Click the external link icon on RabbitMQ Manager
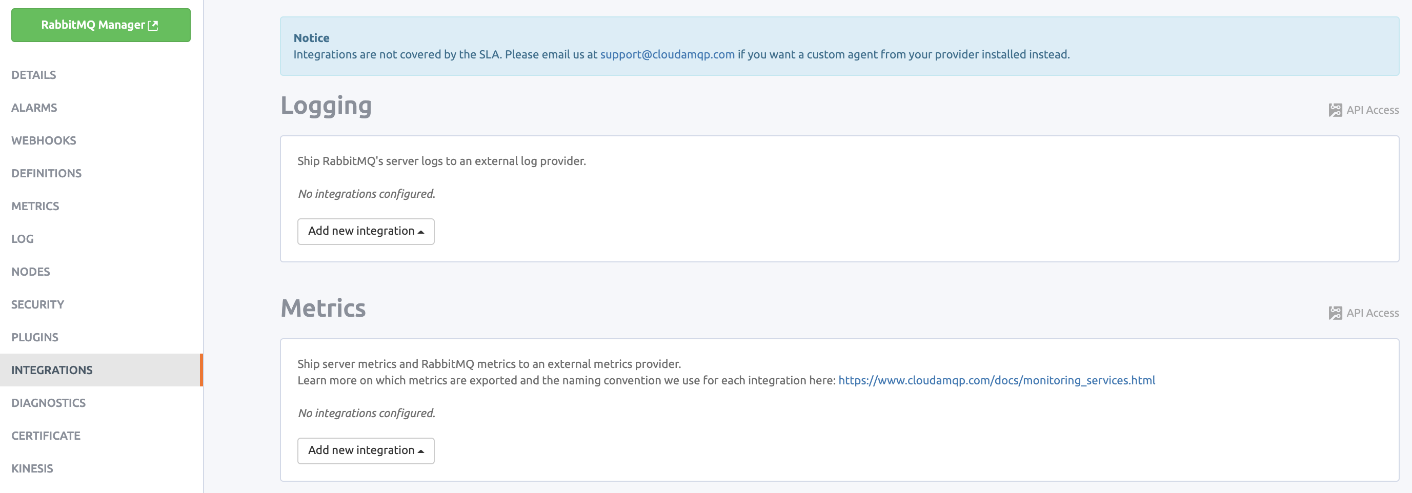The width and height of the screenshot is (1412, 493). [x=153, y=25]
